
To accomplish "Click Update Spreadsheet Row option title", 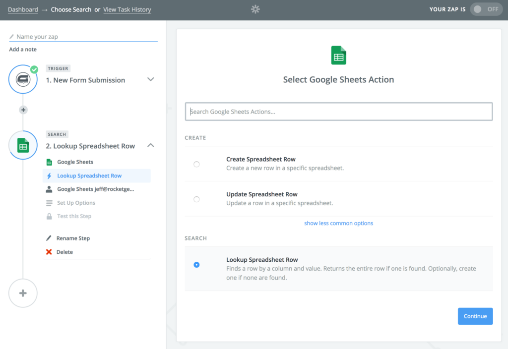I will pyautogui.click(x=262, y=194).
